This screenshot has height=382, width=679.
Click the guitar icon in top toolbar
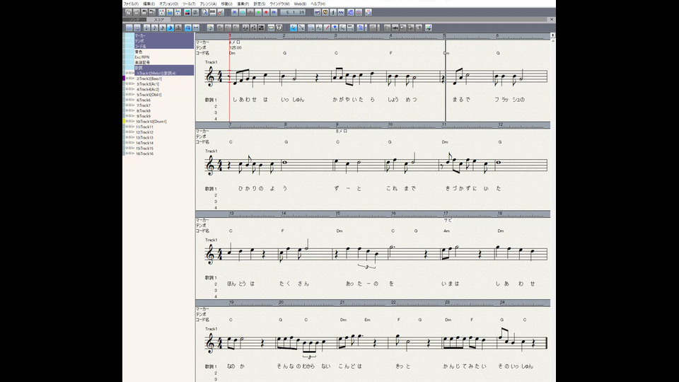tap(220, 12)
